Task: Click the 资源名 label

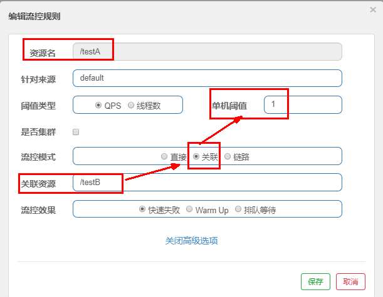Action: [x=43, y=53]
